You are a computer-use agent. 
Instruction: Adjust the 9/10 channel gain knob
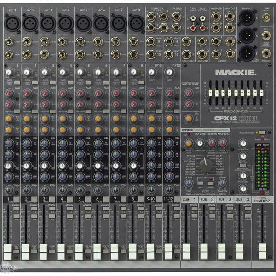coord(151,72)
